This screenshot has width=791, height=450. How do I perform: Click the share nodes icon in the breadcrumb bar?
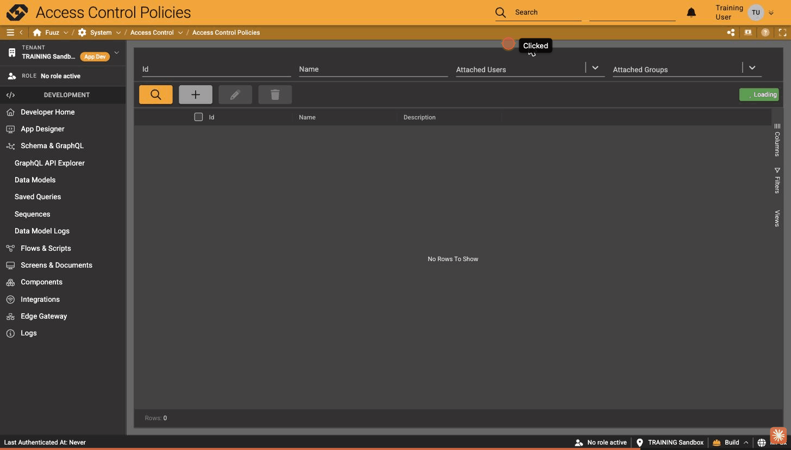click(731, 33)
